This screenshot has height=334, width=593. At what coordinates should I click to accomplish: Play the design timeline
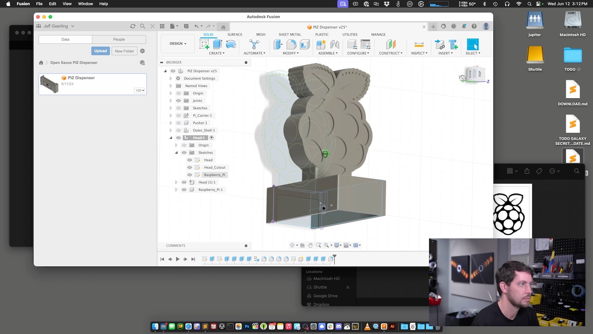177,259
